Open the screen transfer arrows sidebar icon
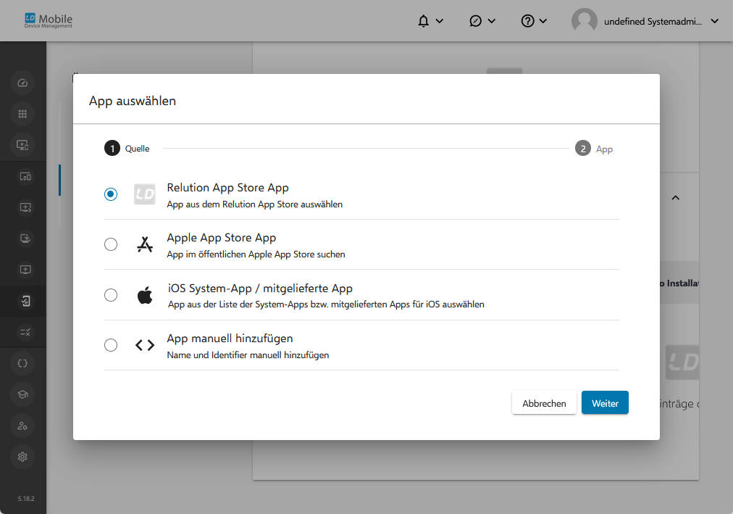 coord(25,207)
